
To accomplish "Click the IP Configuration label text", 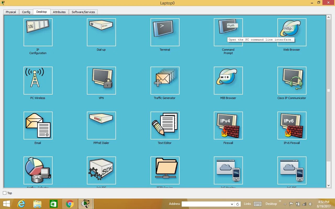I will tap(38, 51).
